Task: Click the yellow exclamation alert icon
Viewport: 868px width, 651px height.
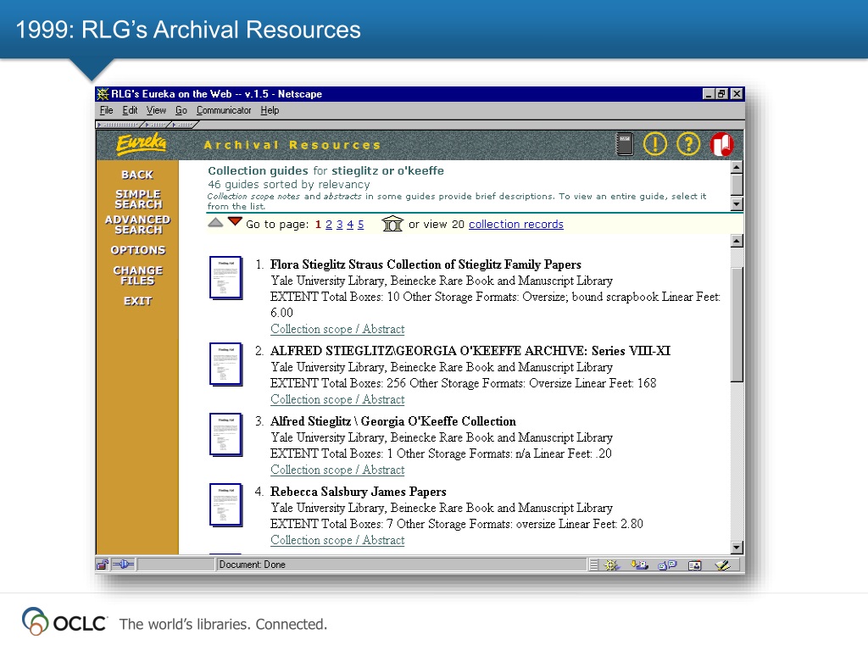Action: [655, 144]
